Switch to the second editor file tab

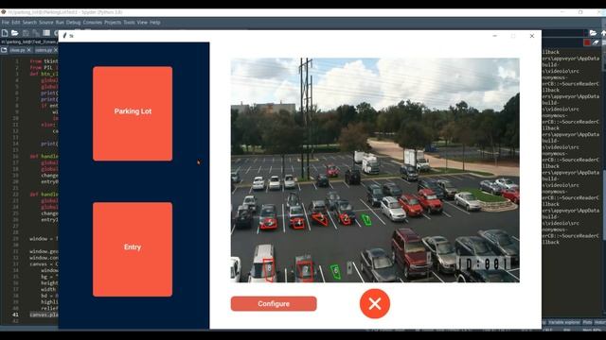[x=44, y=50]
